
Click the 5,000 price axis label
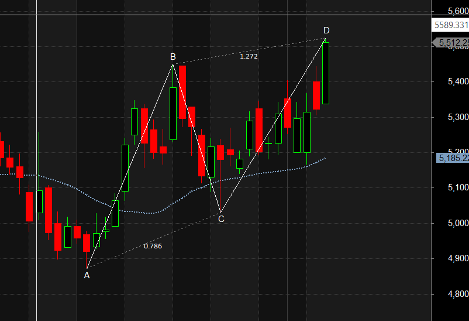pos(458,223)
